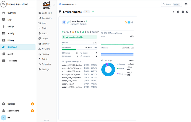The width and height of the screenshot is (191, 122).
Task: Select addon_core_samba container row
Action: 79,81
